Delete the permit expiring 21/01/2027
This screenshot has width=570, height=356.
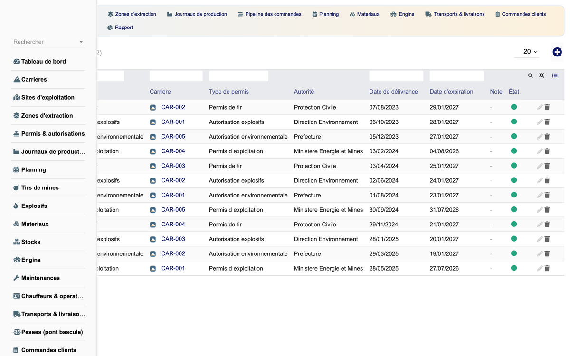click(x=547, y=225)
